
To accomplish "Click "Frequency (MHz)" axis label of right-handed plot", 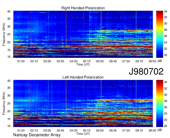I will point(4,34).
